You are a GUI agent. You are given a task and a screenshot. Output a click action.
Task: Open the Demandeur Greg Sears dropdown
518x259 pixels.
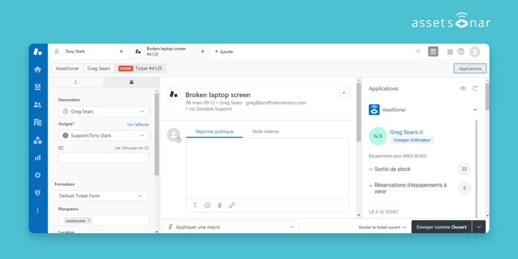click(104, 111)
